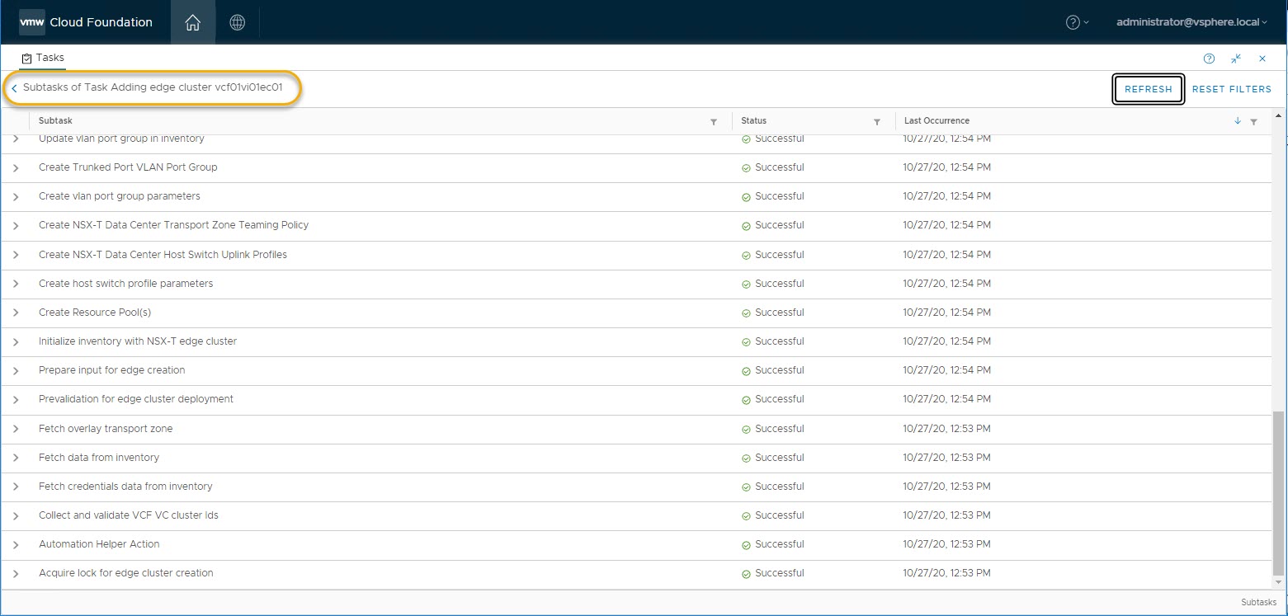Open the header help dropdown menu

tap(1077, 22)
